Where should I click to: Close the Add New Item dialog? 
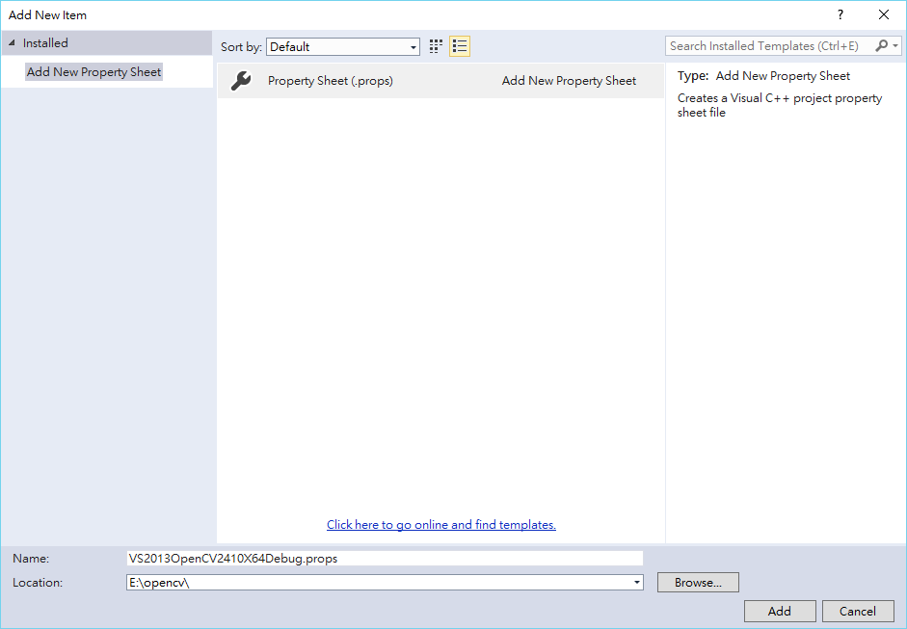point(884,15)
